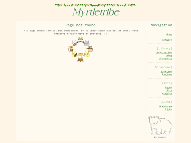Viewport: 191px width, 143px height.
Task: Click the Navigation sidebar heading
Action: point(161,25)
